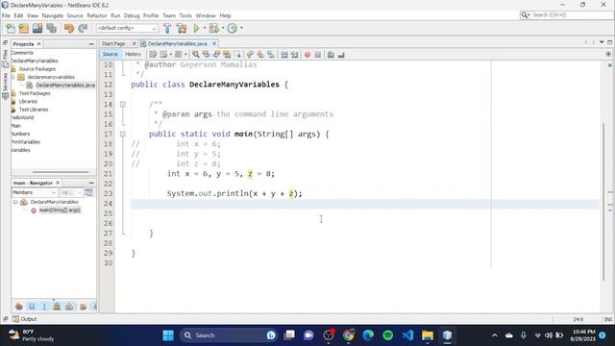
Task: Toggle Show Inner Classes in Navigator
Action: click(x=69, y=306)
